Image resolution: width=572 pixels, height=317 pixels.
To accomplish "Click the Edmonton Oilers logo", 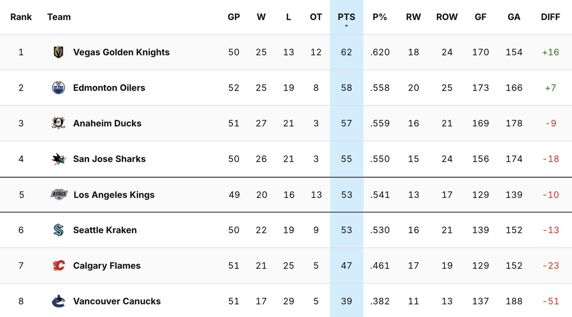I will (59, 88).
